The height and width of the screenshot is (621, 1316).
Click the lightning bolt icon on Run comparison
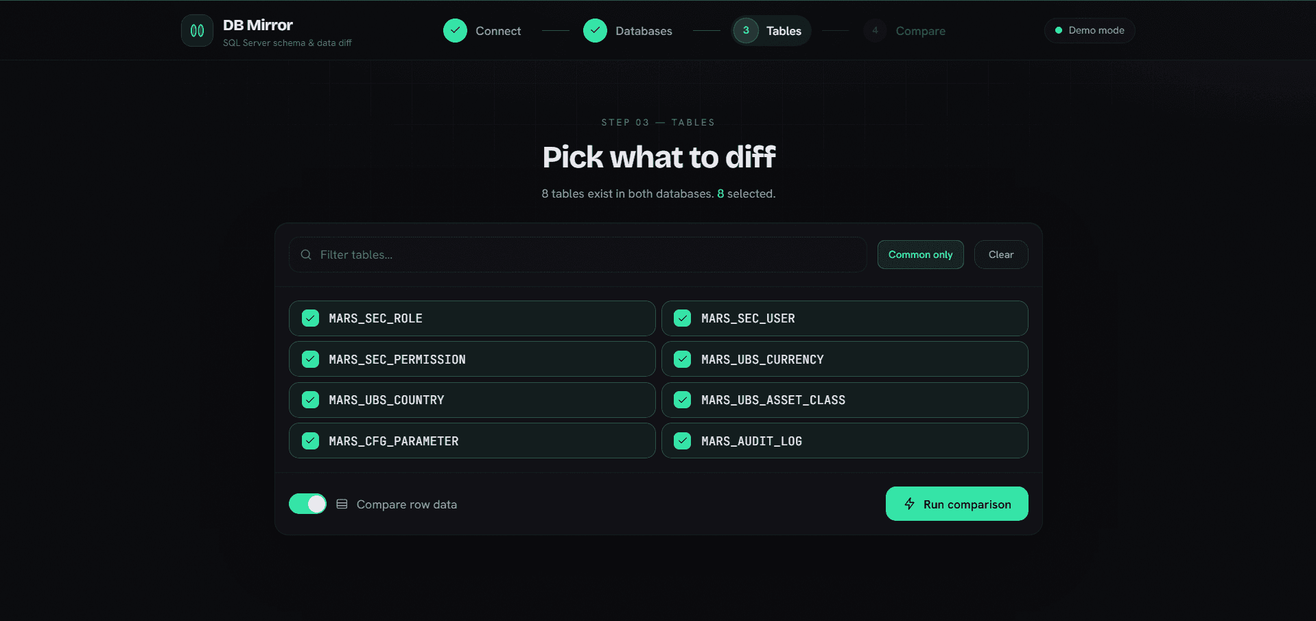[x=910, y=504]
